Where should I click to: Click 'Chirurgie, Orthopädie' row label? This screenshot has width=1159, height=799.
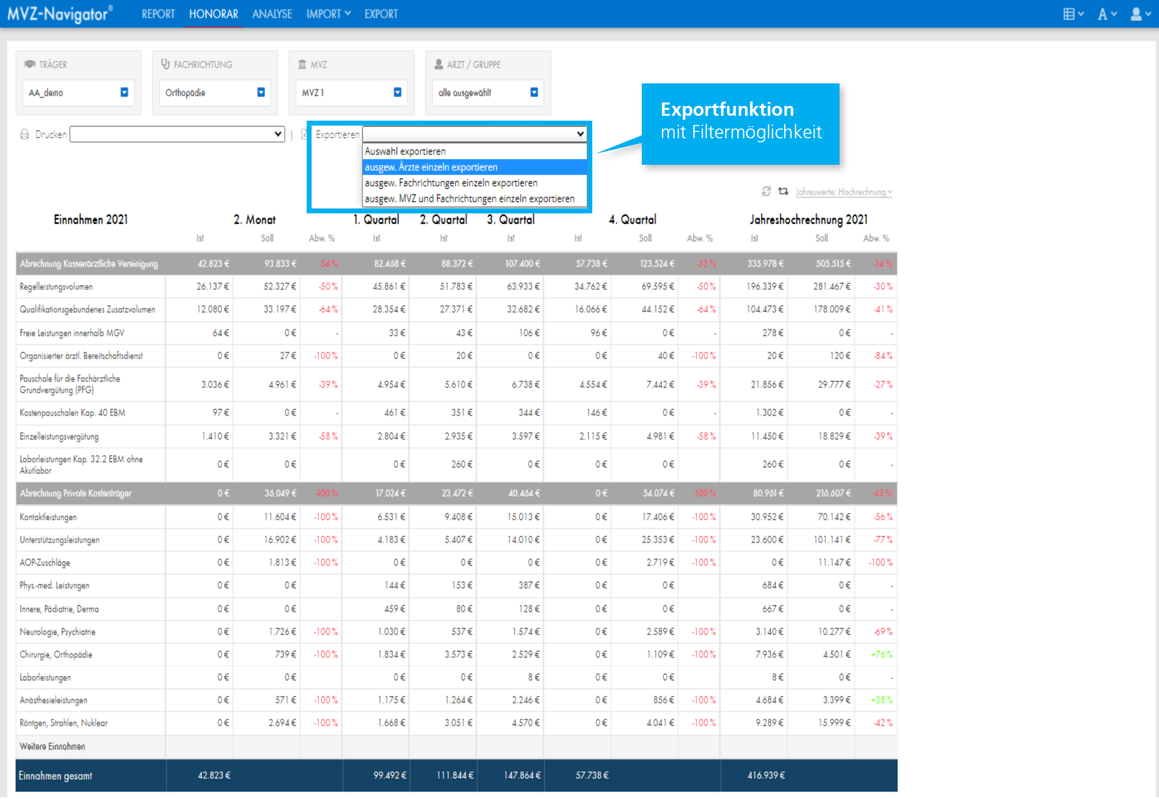(56, 655)
